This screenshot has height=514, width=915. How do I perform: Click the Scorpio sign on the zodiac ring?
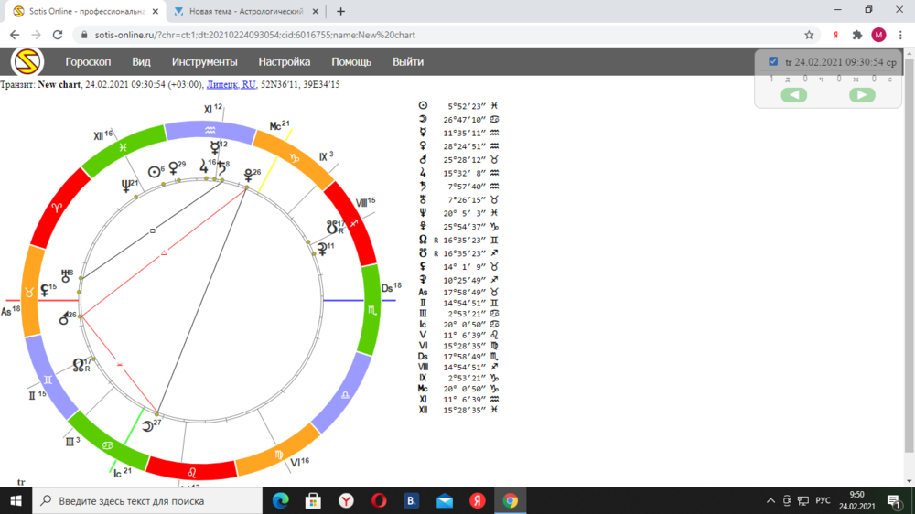[371, 310]
